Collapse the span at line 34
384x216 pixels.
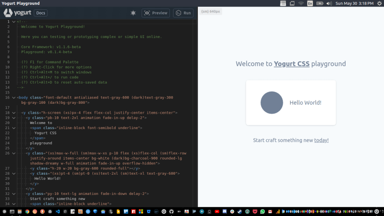pyautogui.click(x=14, y=204)
